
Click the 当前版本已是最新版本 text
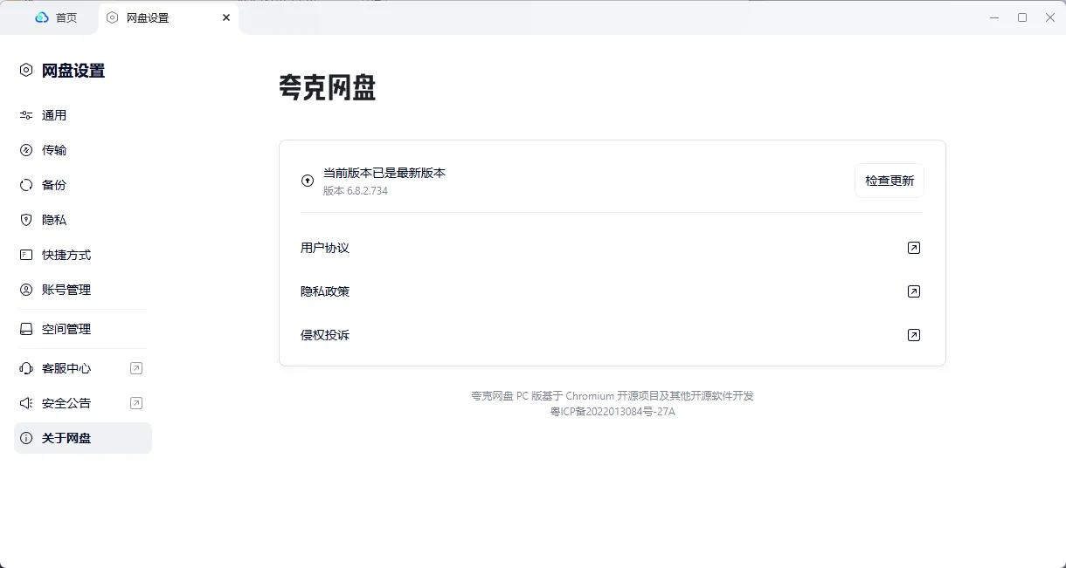(x=384, y=173)
